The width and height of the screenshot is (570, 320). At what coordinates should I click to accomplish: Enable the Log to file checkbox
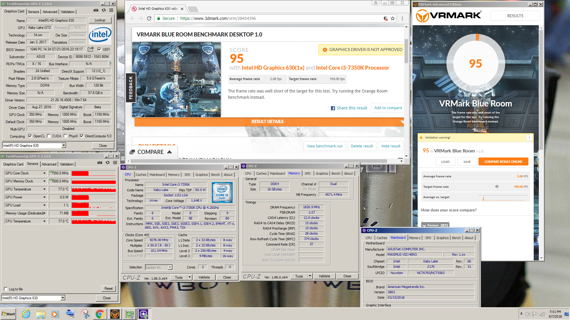(6, 289)
